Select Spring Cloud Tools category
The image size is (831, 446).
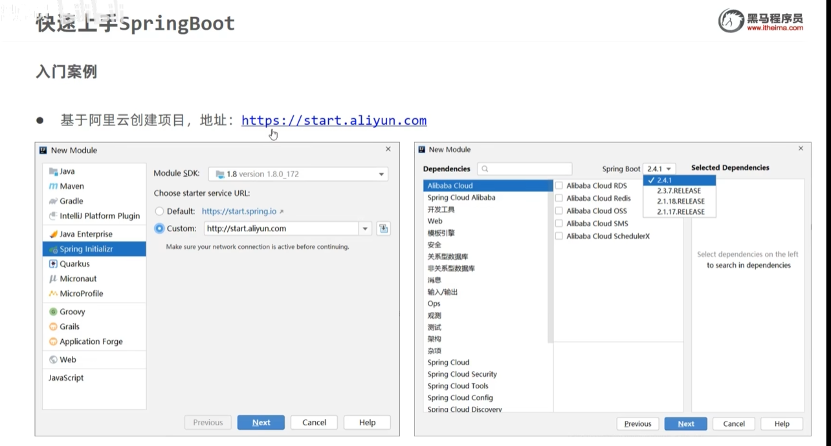point(486,386)
